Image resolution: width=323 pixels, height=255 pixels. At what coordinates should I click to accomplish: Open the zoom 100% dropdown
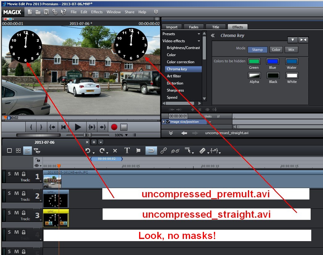click(x=126, y=135)
